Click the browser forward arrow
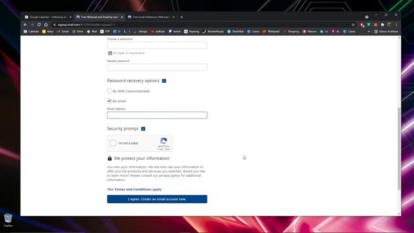This screenshot has width=414, height=233. point(32,25)
